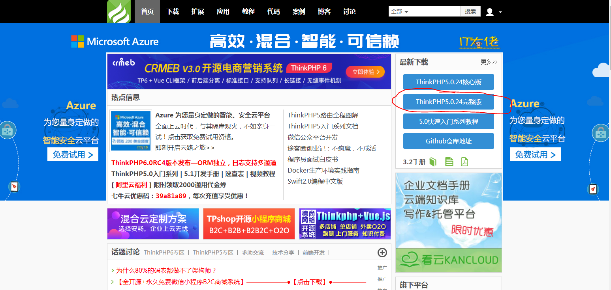Open the 教程 nav item
The image size is (611, 290).
click(248, 12)
